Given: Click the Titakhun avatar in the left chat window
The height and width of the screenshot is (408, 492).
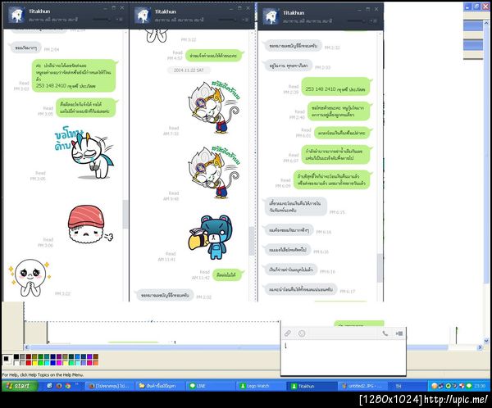Looking at the screenshot, I should point(16,15).
